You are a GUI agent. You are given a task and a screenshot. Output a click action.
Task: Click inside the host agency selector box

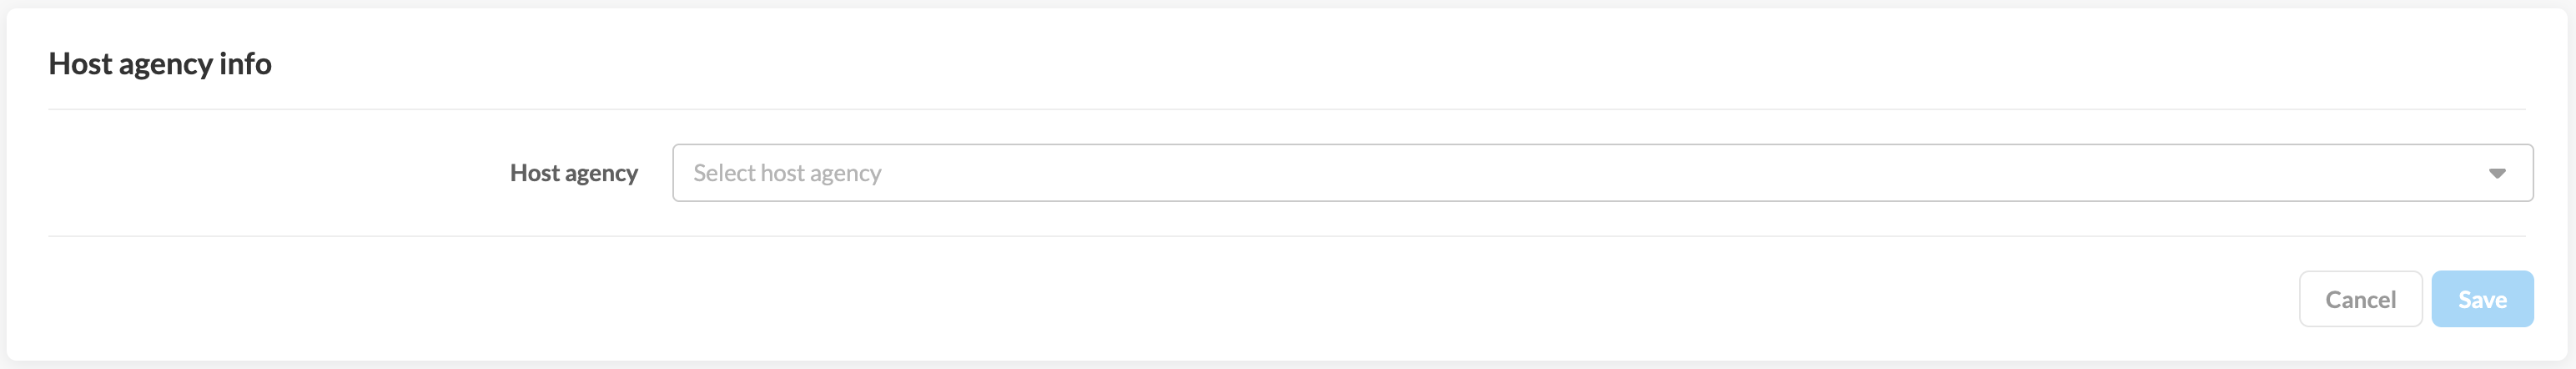pyautogui.click(x=1601, y=173)
